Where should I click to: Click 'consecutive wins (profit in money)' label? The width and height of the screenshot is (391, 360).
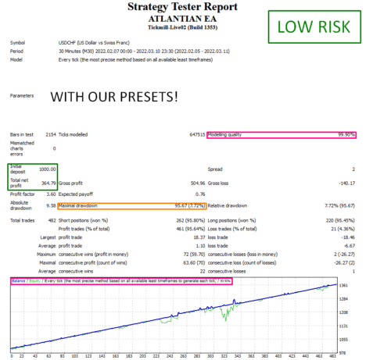point(93,255)
